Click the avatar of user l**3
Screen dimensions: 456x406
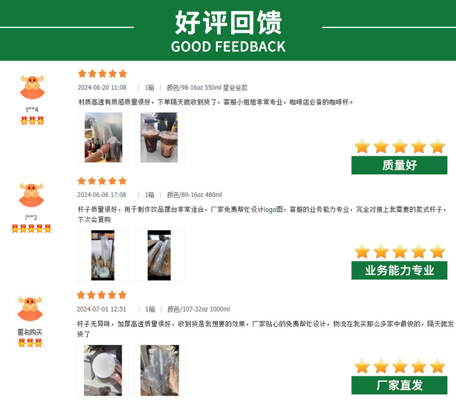pyautogui.click(x=32, y=193)
